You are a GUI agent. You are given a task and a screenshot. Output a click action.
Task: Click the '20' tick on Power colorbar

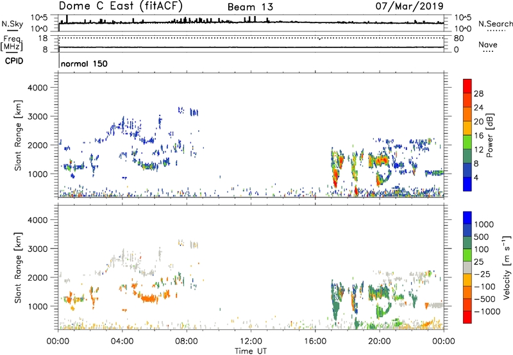click(x=478, y=122)
